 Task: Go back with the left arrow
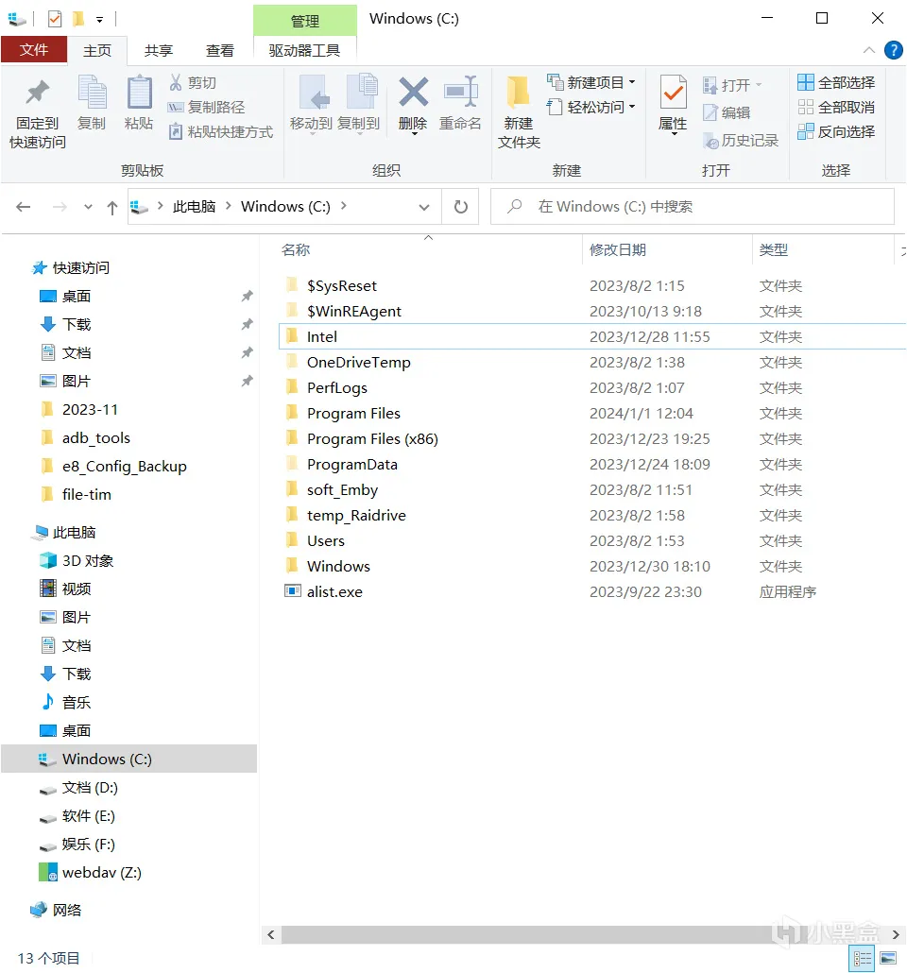(x=24, y=207)
